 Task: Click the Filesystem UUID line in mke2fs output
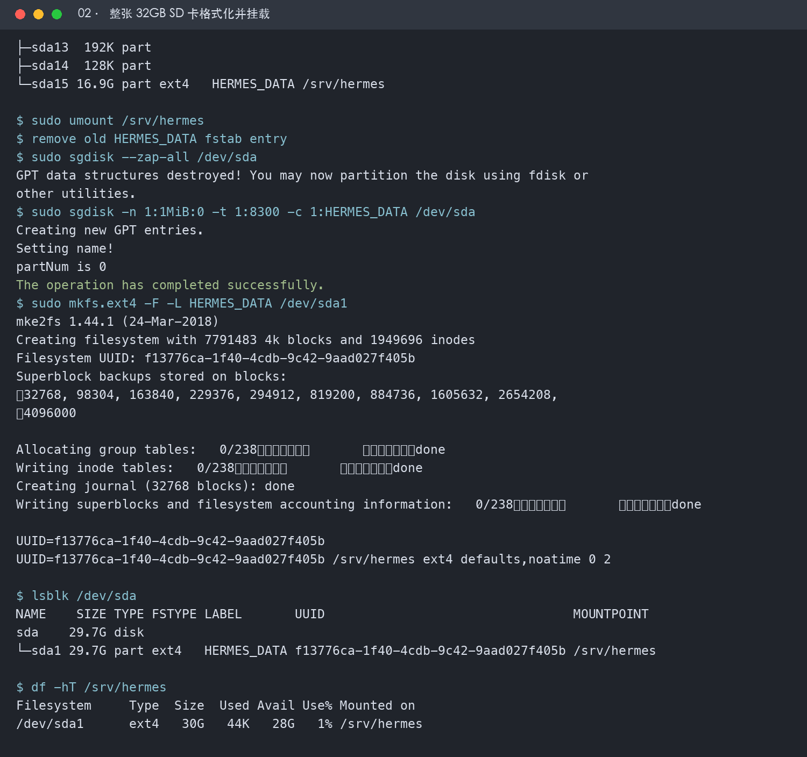pos(216,358)
